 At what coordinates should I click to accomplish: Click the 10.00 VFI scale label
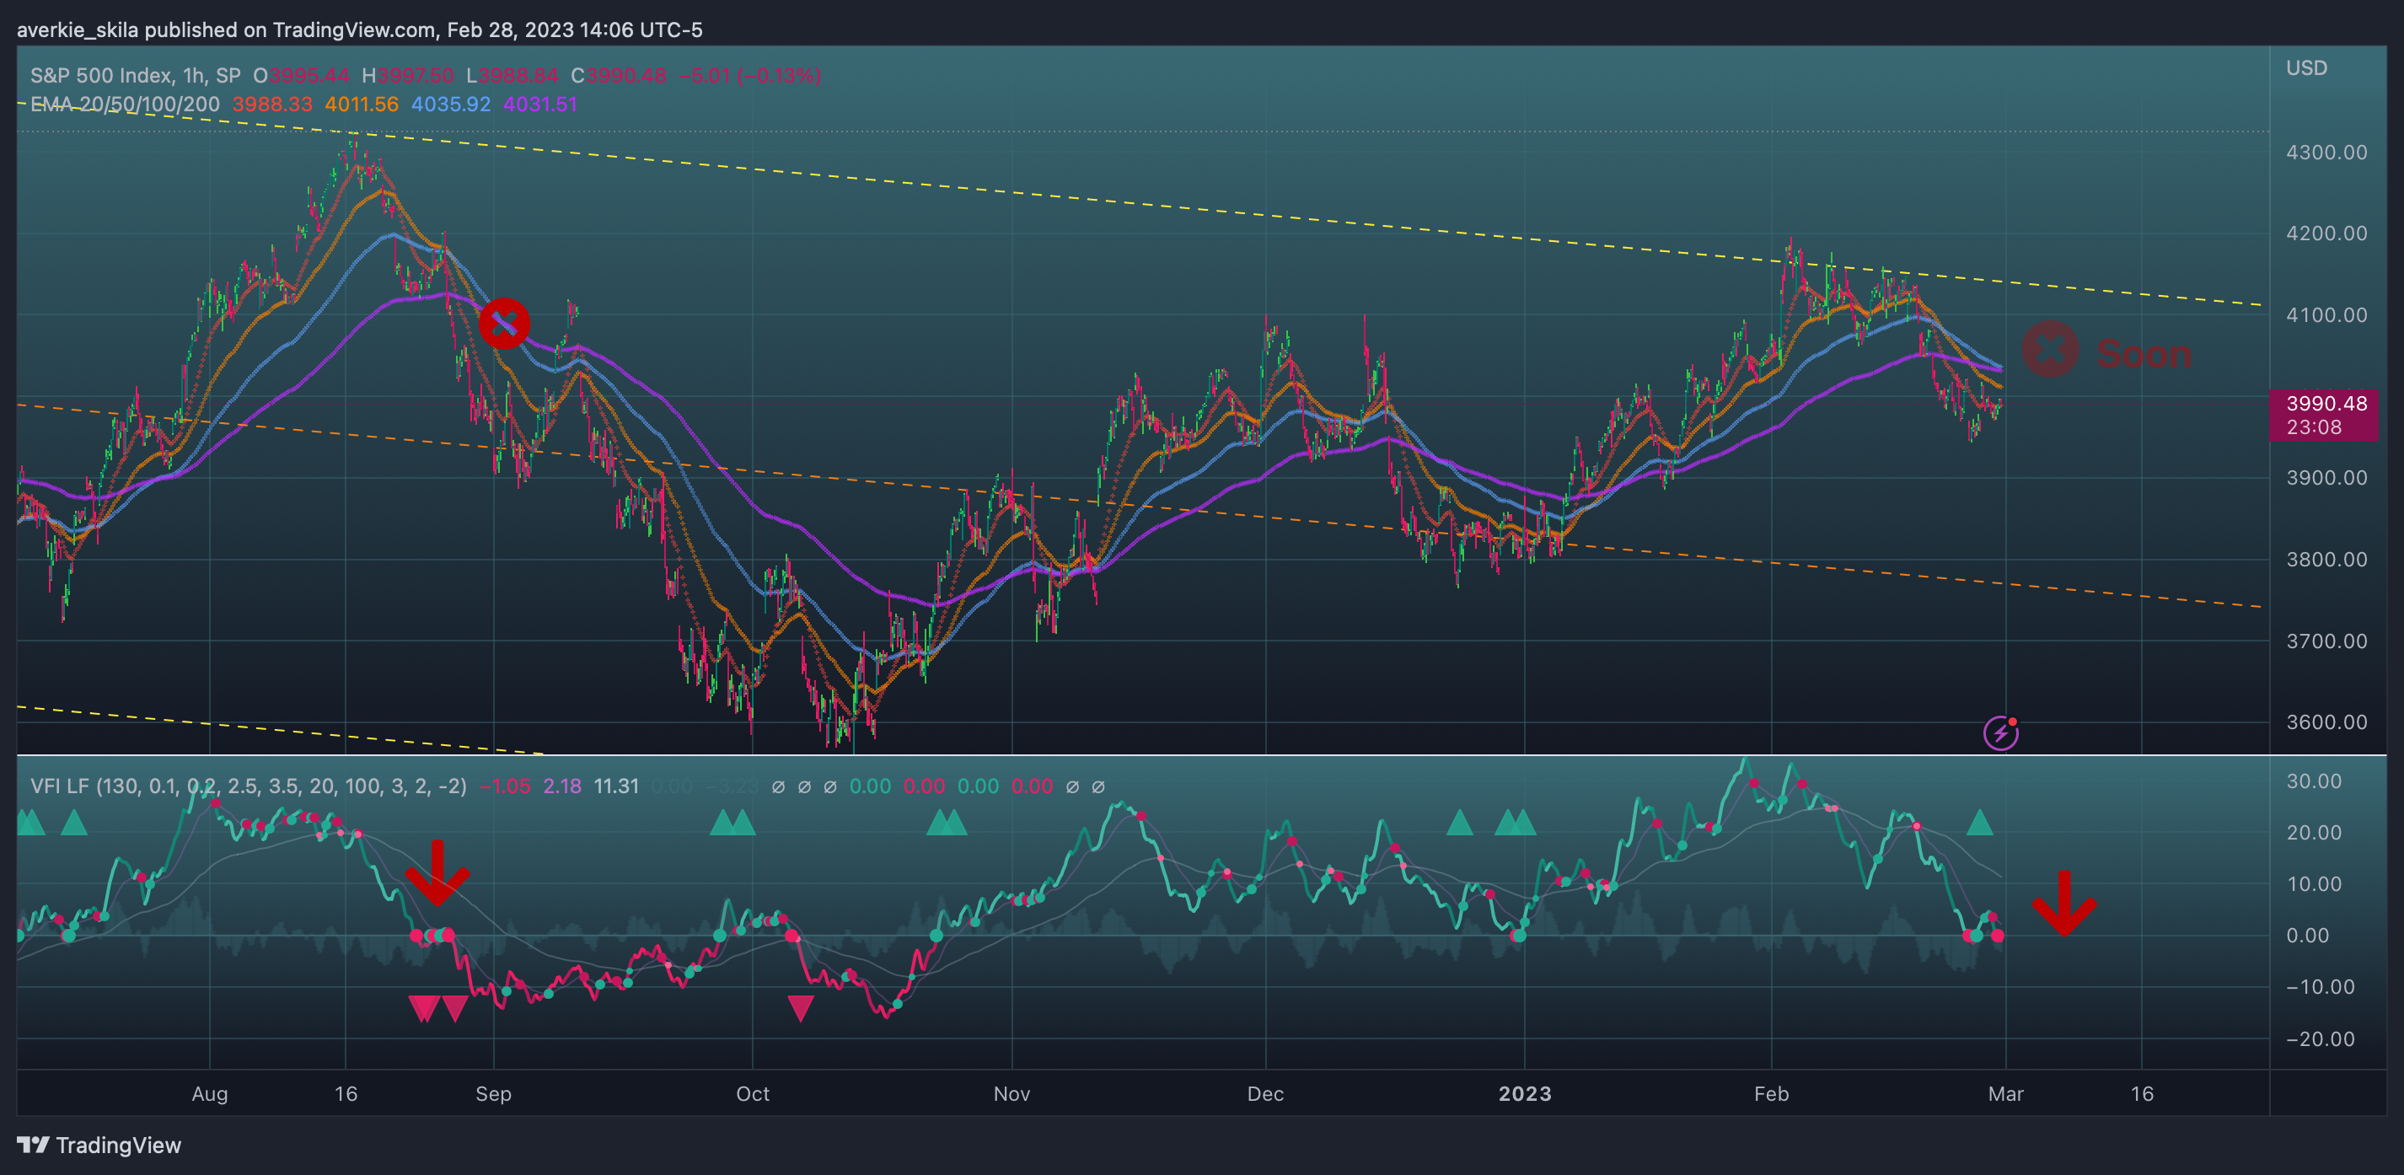(2314, 884)
